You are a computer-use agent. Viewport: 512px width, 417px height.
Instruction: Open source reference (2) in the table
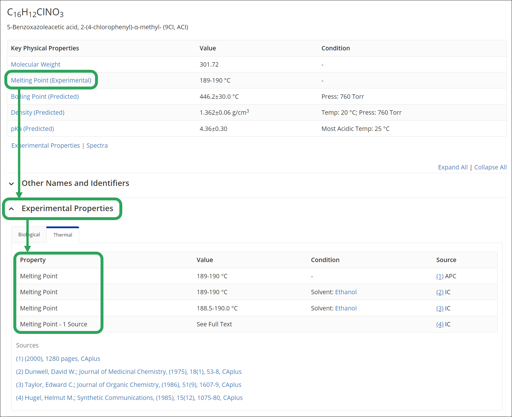coord(440,292)
